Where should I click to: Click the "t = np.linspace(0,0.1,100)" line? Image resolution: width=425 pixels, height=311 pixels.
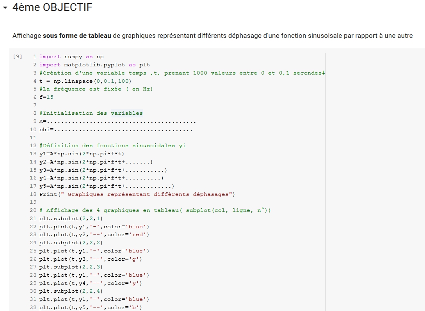(x=85, y=81)
